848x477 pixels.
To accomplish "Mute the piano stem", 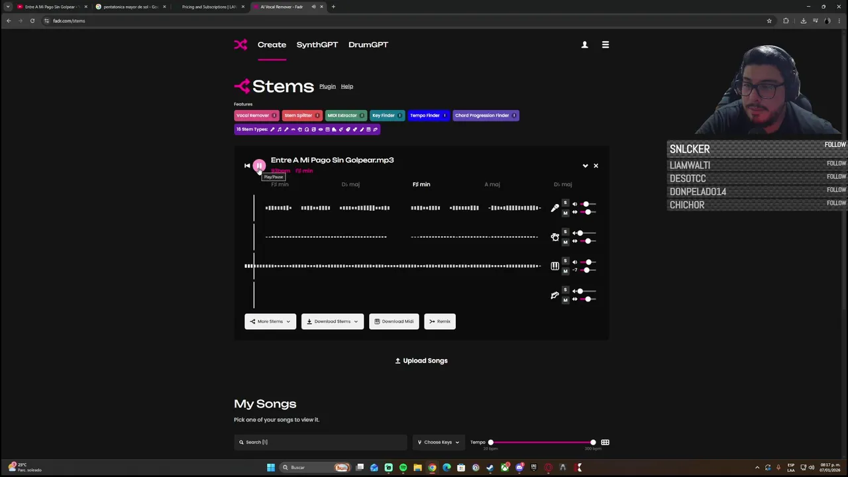I will [565, 271].
